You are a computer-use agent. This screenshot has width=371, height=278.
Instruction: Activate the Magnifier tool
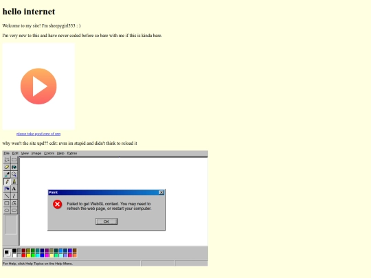click(x=14, y=174)
